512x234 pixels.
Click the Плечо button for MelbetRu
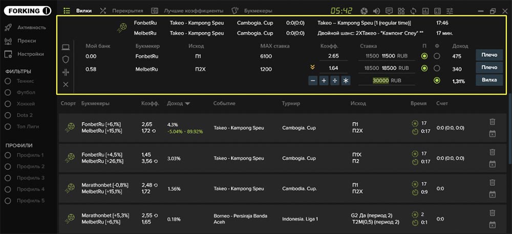489,68
